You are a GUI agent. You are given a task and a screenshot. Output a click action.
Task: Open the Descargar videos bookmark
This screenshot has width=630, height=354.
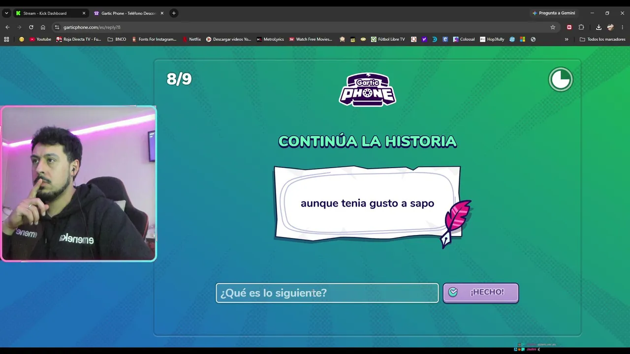pyautogui.click(x=228, y=39)
